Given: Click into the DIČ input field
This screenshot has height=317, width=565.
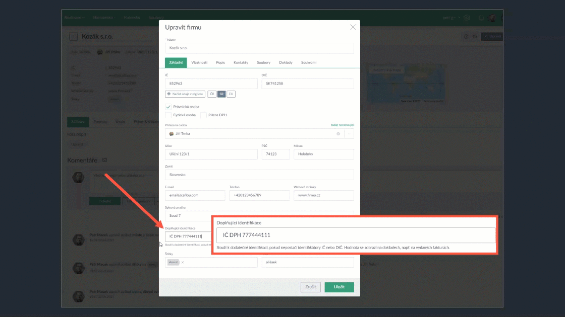Looking at the screenshot, I should coord(307,84).
